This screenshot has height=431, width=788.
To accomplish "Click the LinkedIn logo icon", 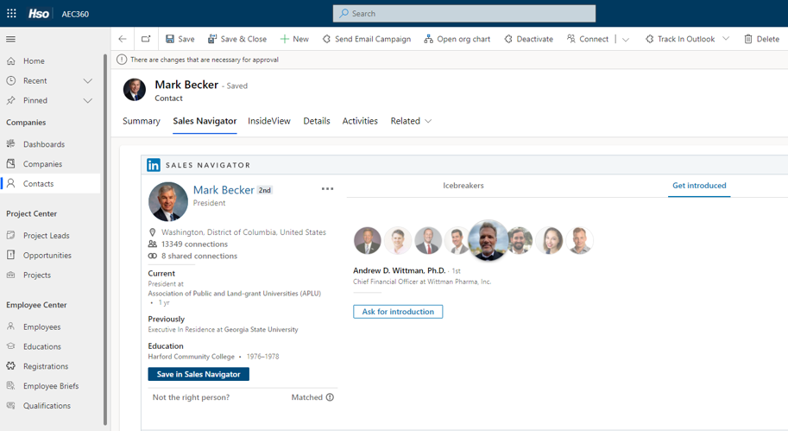I will [154, 165].
